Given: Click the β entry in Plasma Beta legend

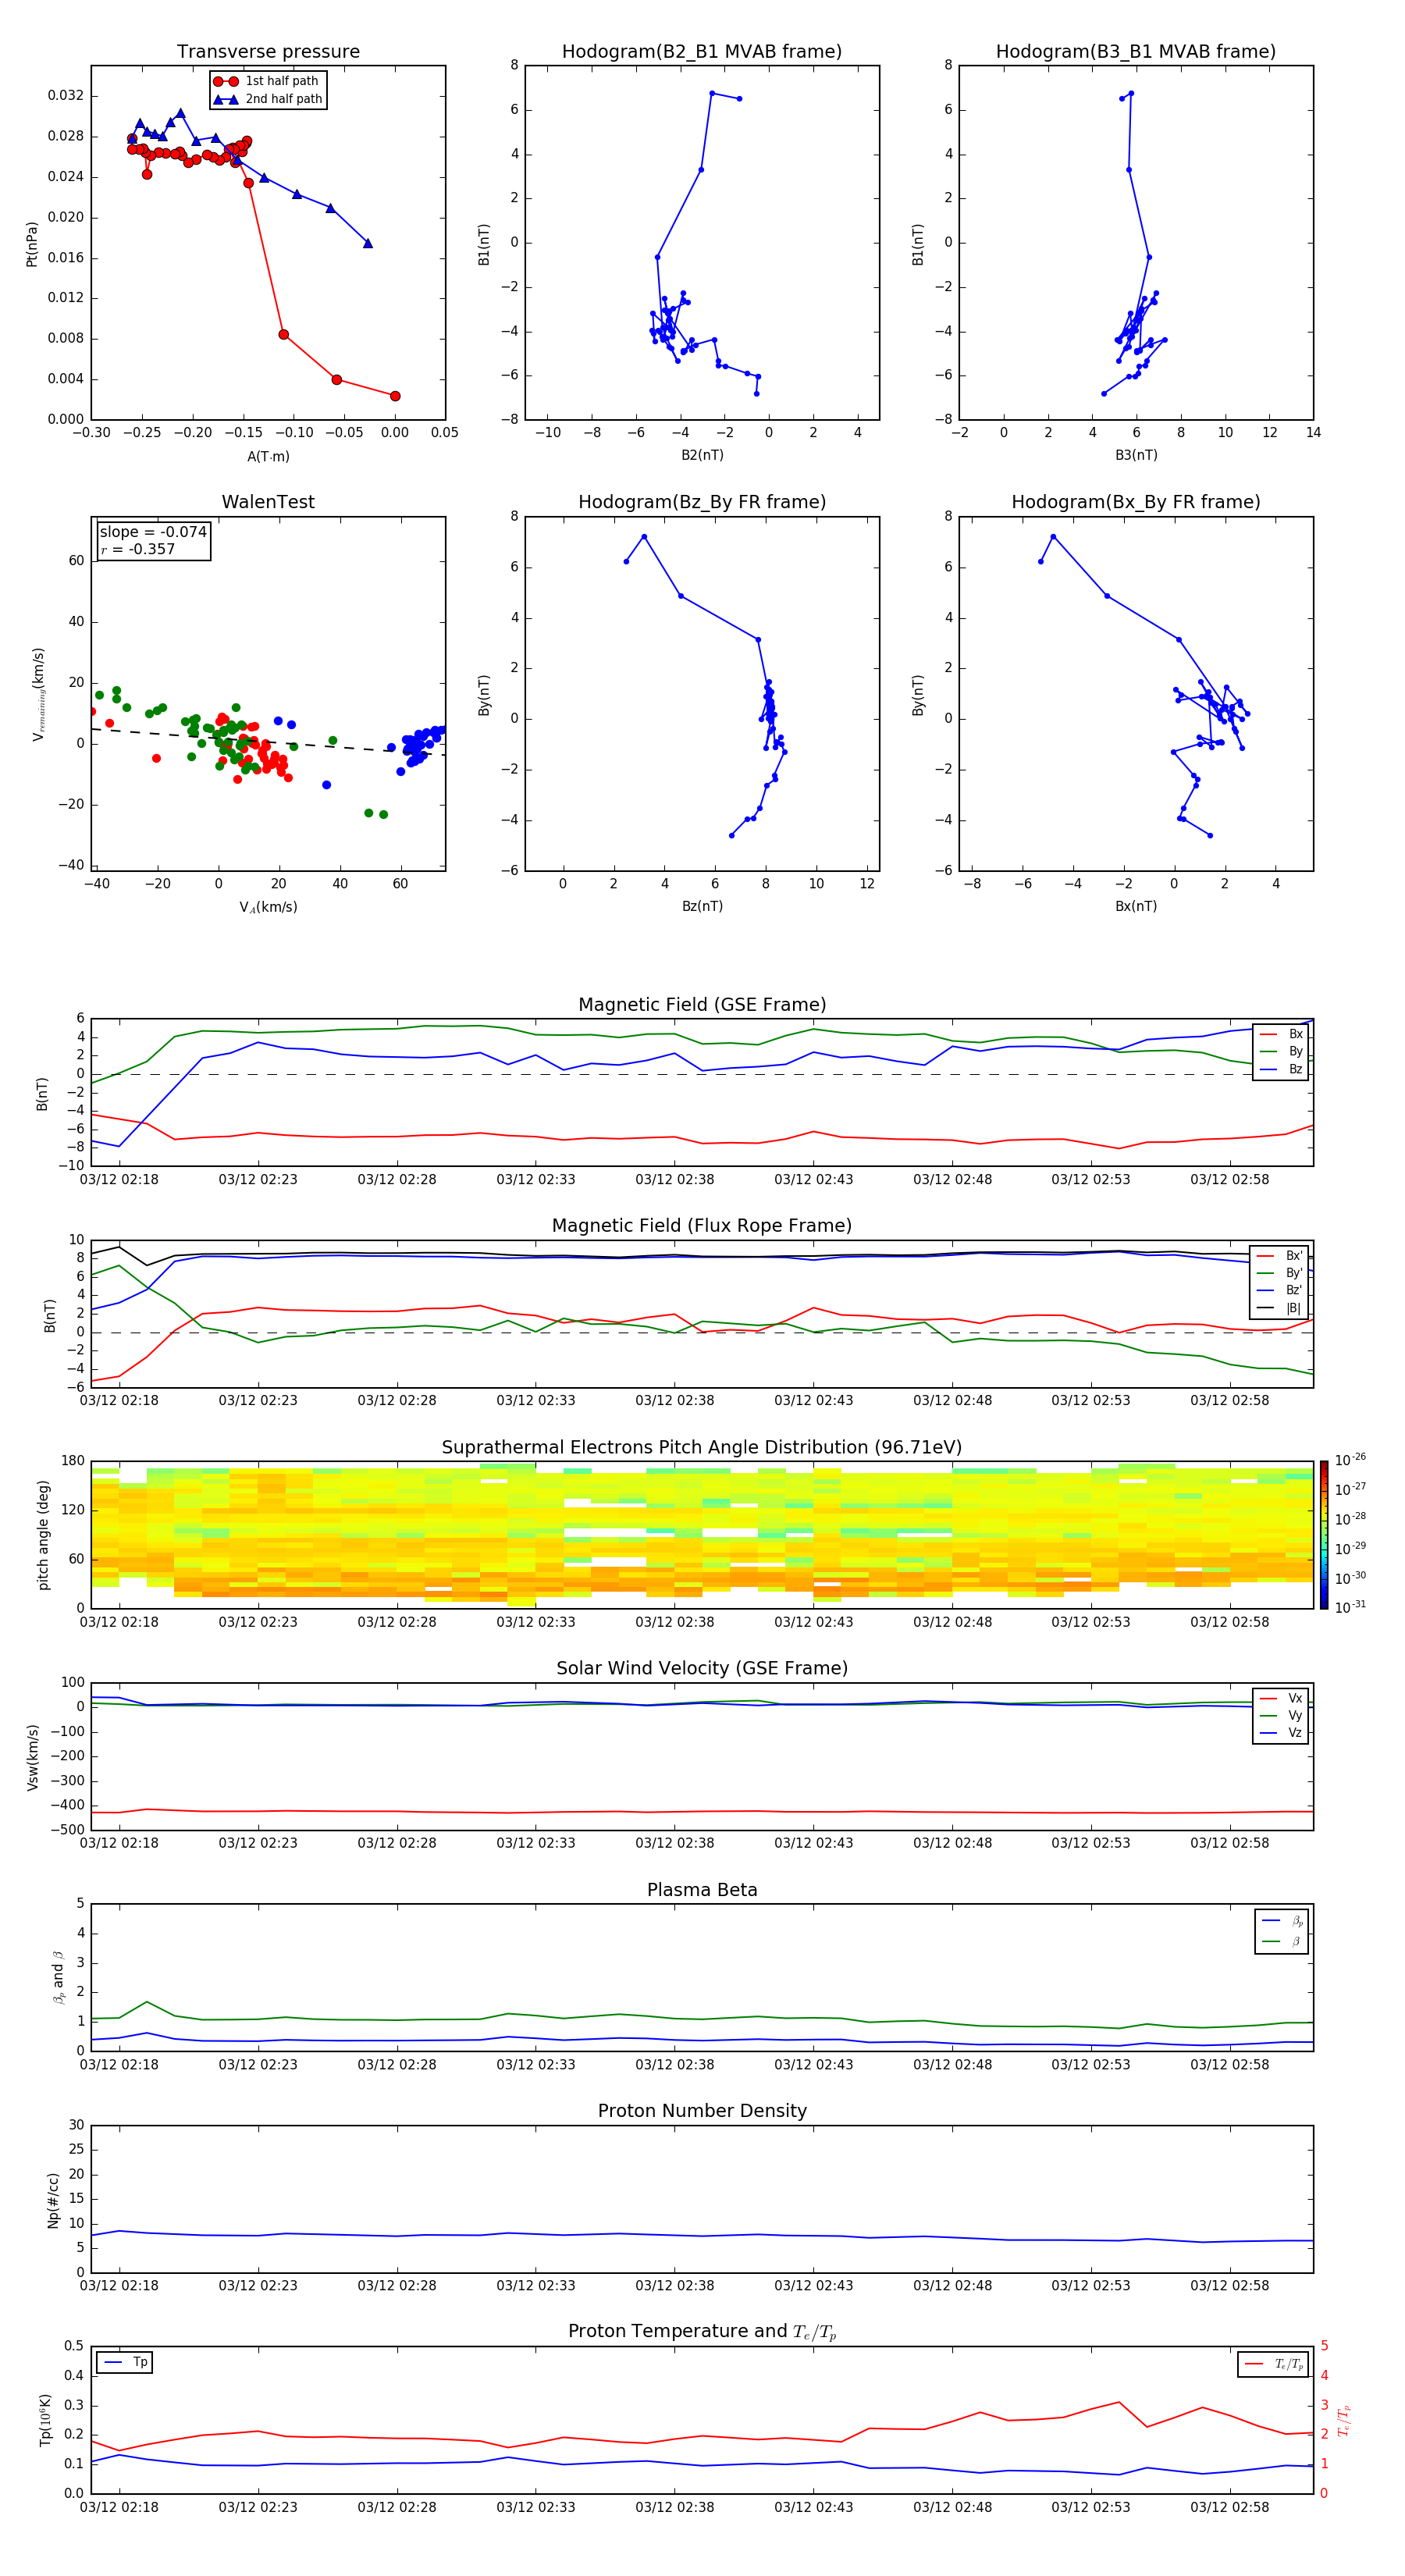Looking at the screenshot, I should pos(1283,1941).
